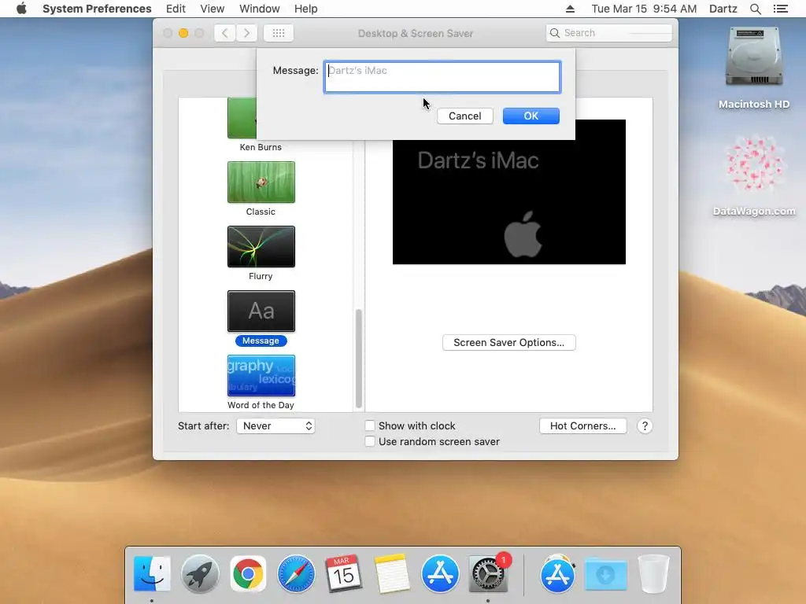Select the Ken Burns screen saver thumbnail
Screen dimensions: 806x604
click(242, 118)
